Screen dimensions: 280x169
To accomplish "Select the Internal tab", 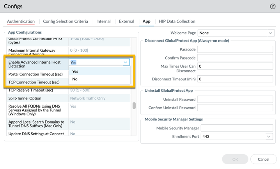I will tap(103, 21).
